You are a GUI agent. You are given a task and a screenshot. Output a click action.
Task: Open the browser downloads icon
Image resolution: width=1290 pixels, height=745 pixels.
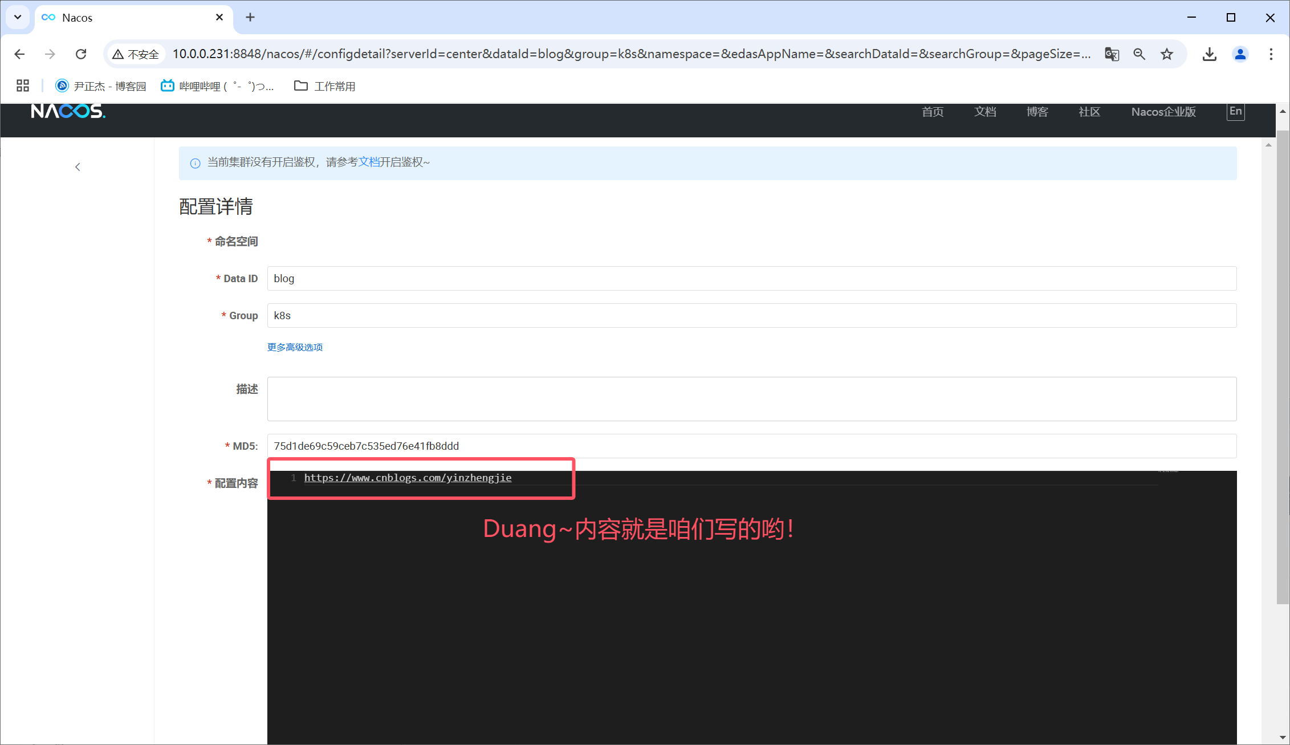(x=1209, y=54)
